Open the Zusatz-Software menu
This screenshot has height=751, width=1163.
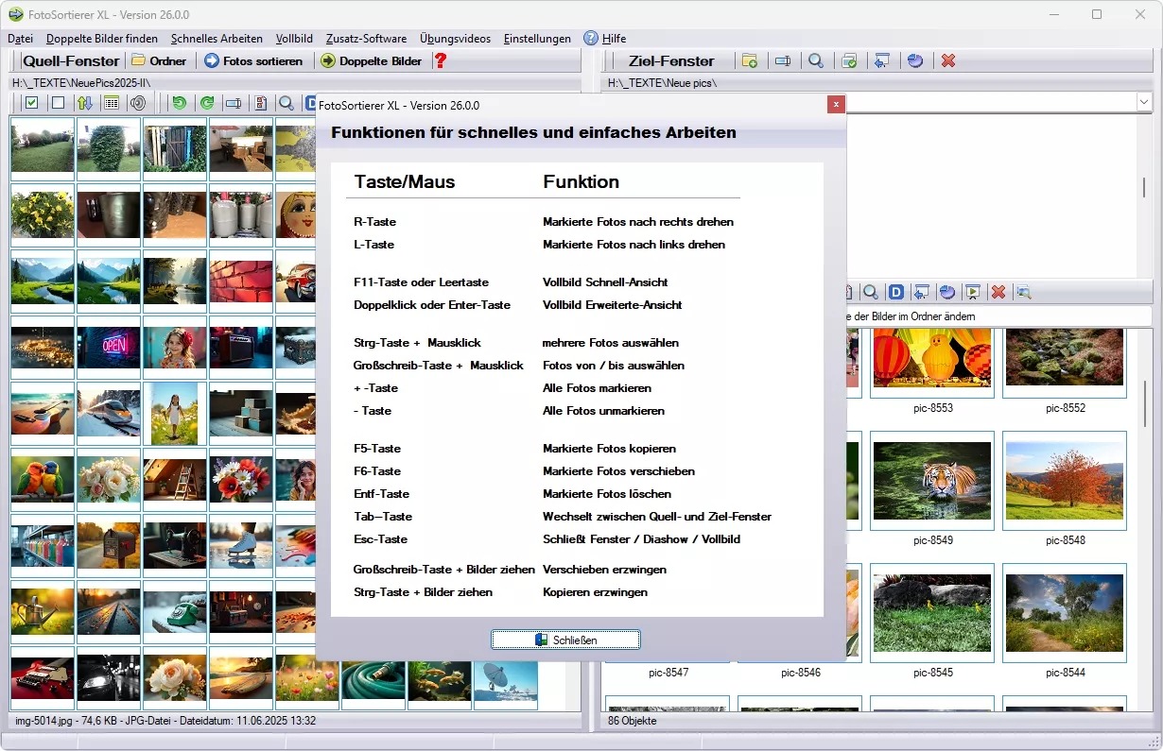(x=366, y=39)
